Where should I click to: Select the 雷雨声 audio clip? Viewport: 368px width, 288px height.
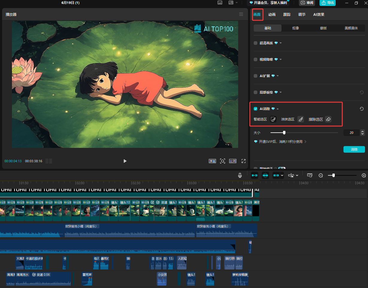pyautogui.click(x=87, y=278)
